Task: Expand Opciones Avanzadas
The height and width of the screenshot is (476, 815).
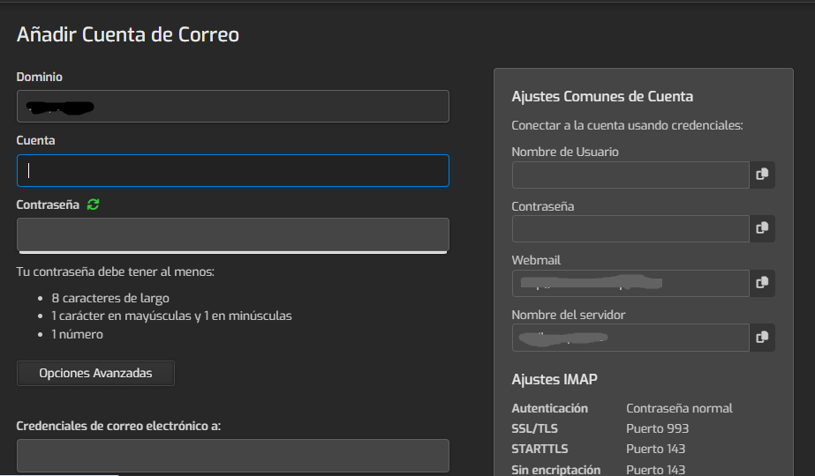Action: (x=95, y=373)
